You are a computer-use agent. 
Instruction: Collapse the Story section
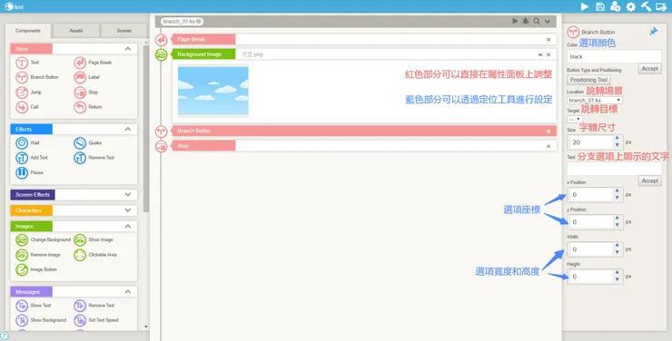click(x=128, y=49)
